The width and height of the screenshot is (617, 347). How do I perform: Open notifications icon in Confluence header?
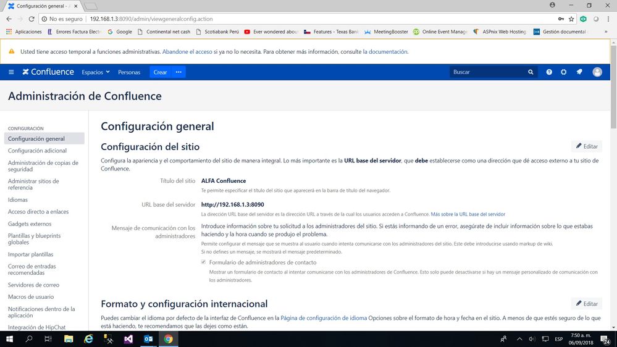[x=579, y=72]
